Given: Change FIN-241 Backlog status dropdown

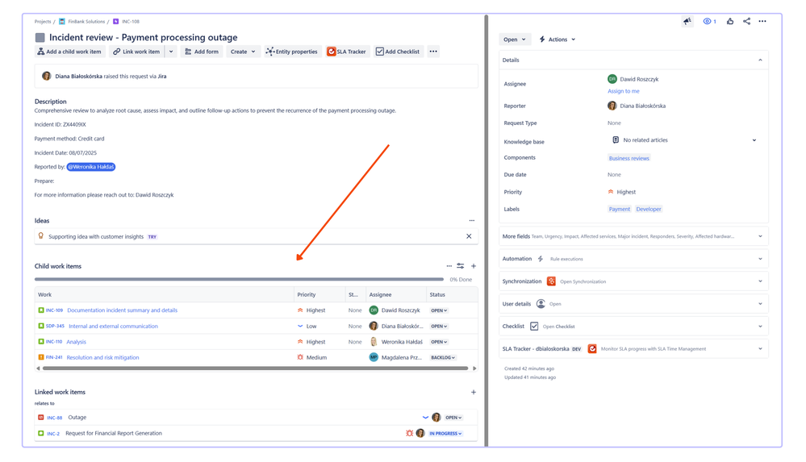Looking at the screenshot, I should [x=443, y=358].
